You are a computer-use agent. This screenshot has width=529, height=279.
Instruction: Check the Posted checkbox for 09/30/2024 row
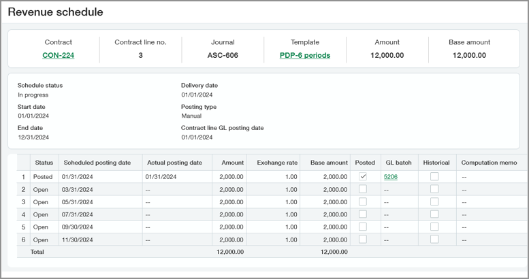click(363, 227)
